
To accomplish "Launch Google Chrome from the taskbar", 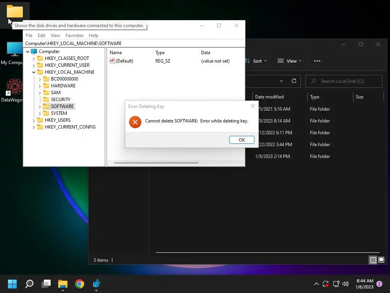I will (79, 284).
